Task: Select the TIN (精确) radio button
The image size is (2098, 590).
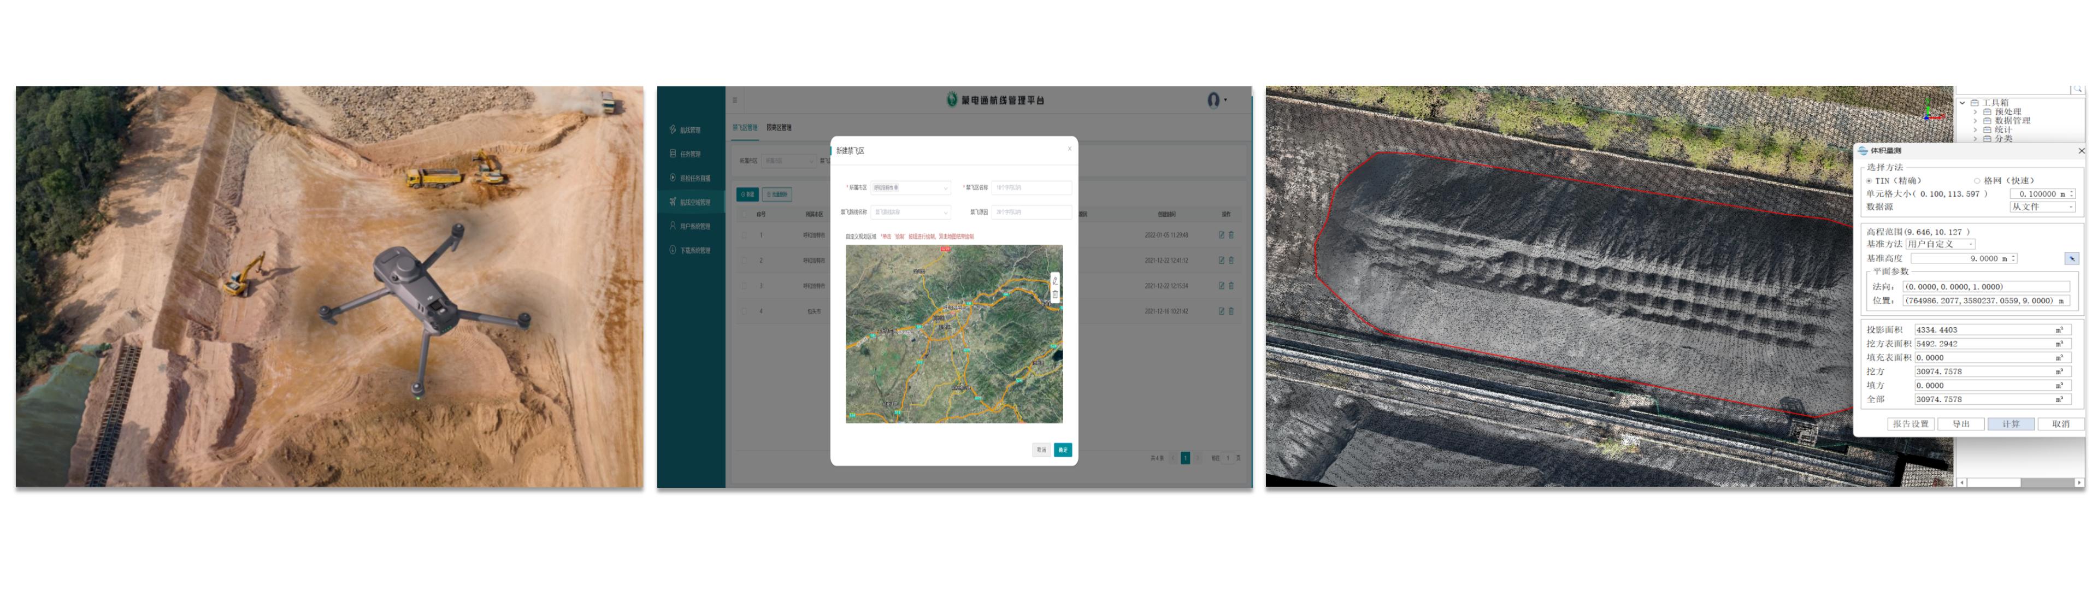Action: (x=1869, y=181)
